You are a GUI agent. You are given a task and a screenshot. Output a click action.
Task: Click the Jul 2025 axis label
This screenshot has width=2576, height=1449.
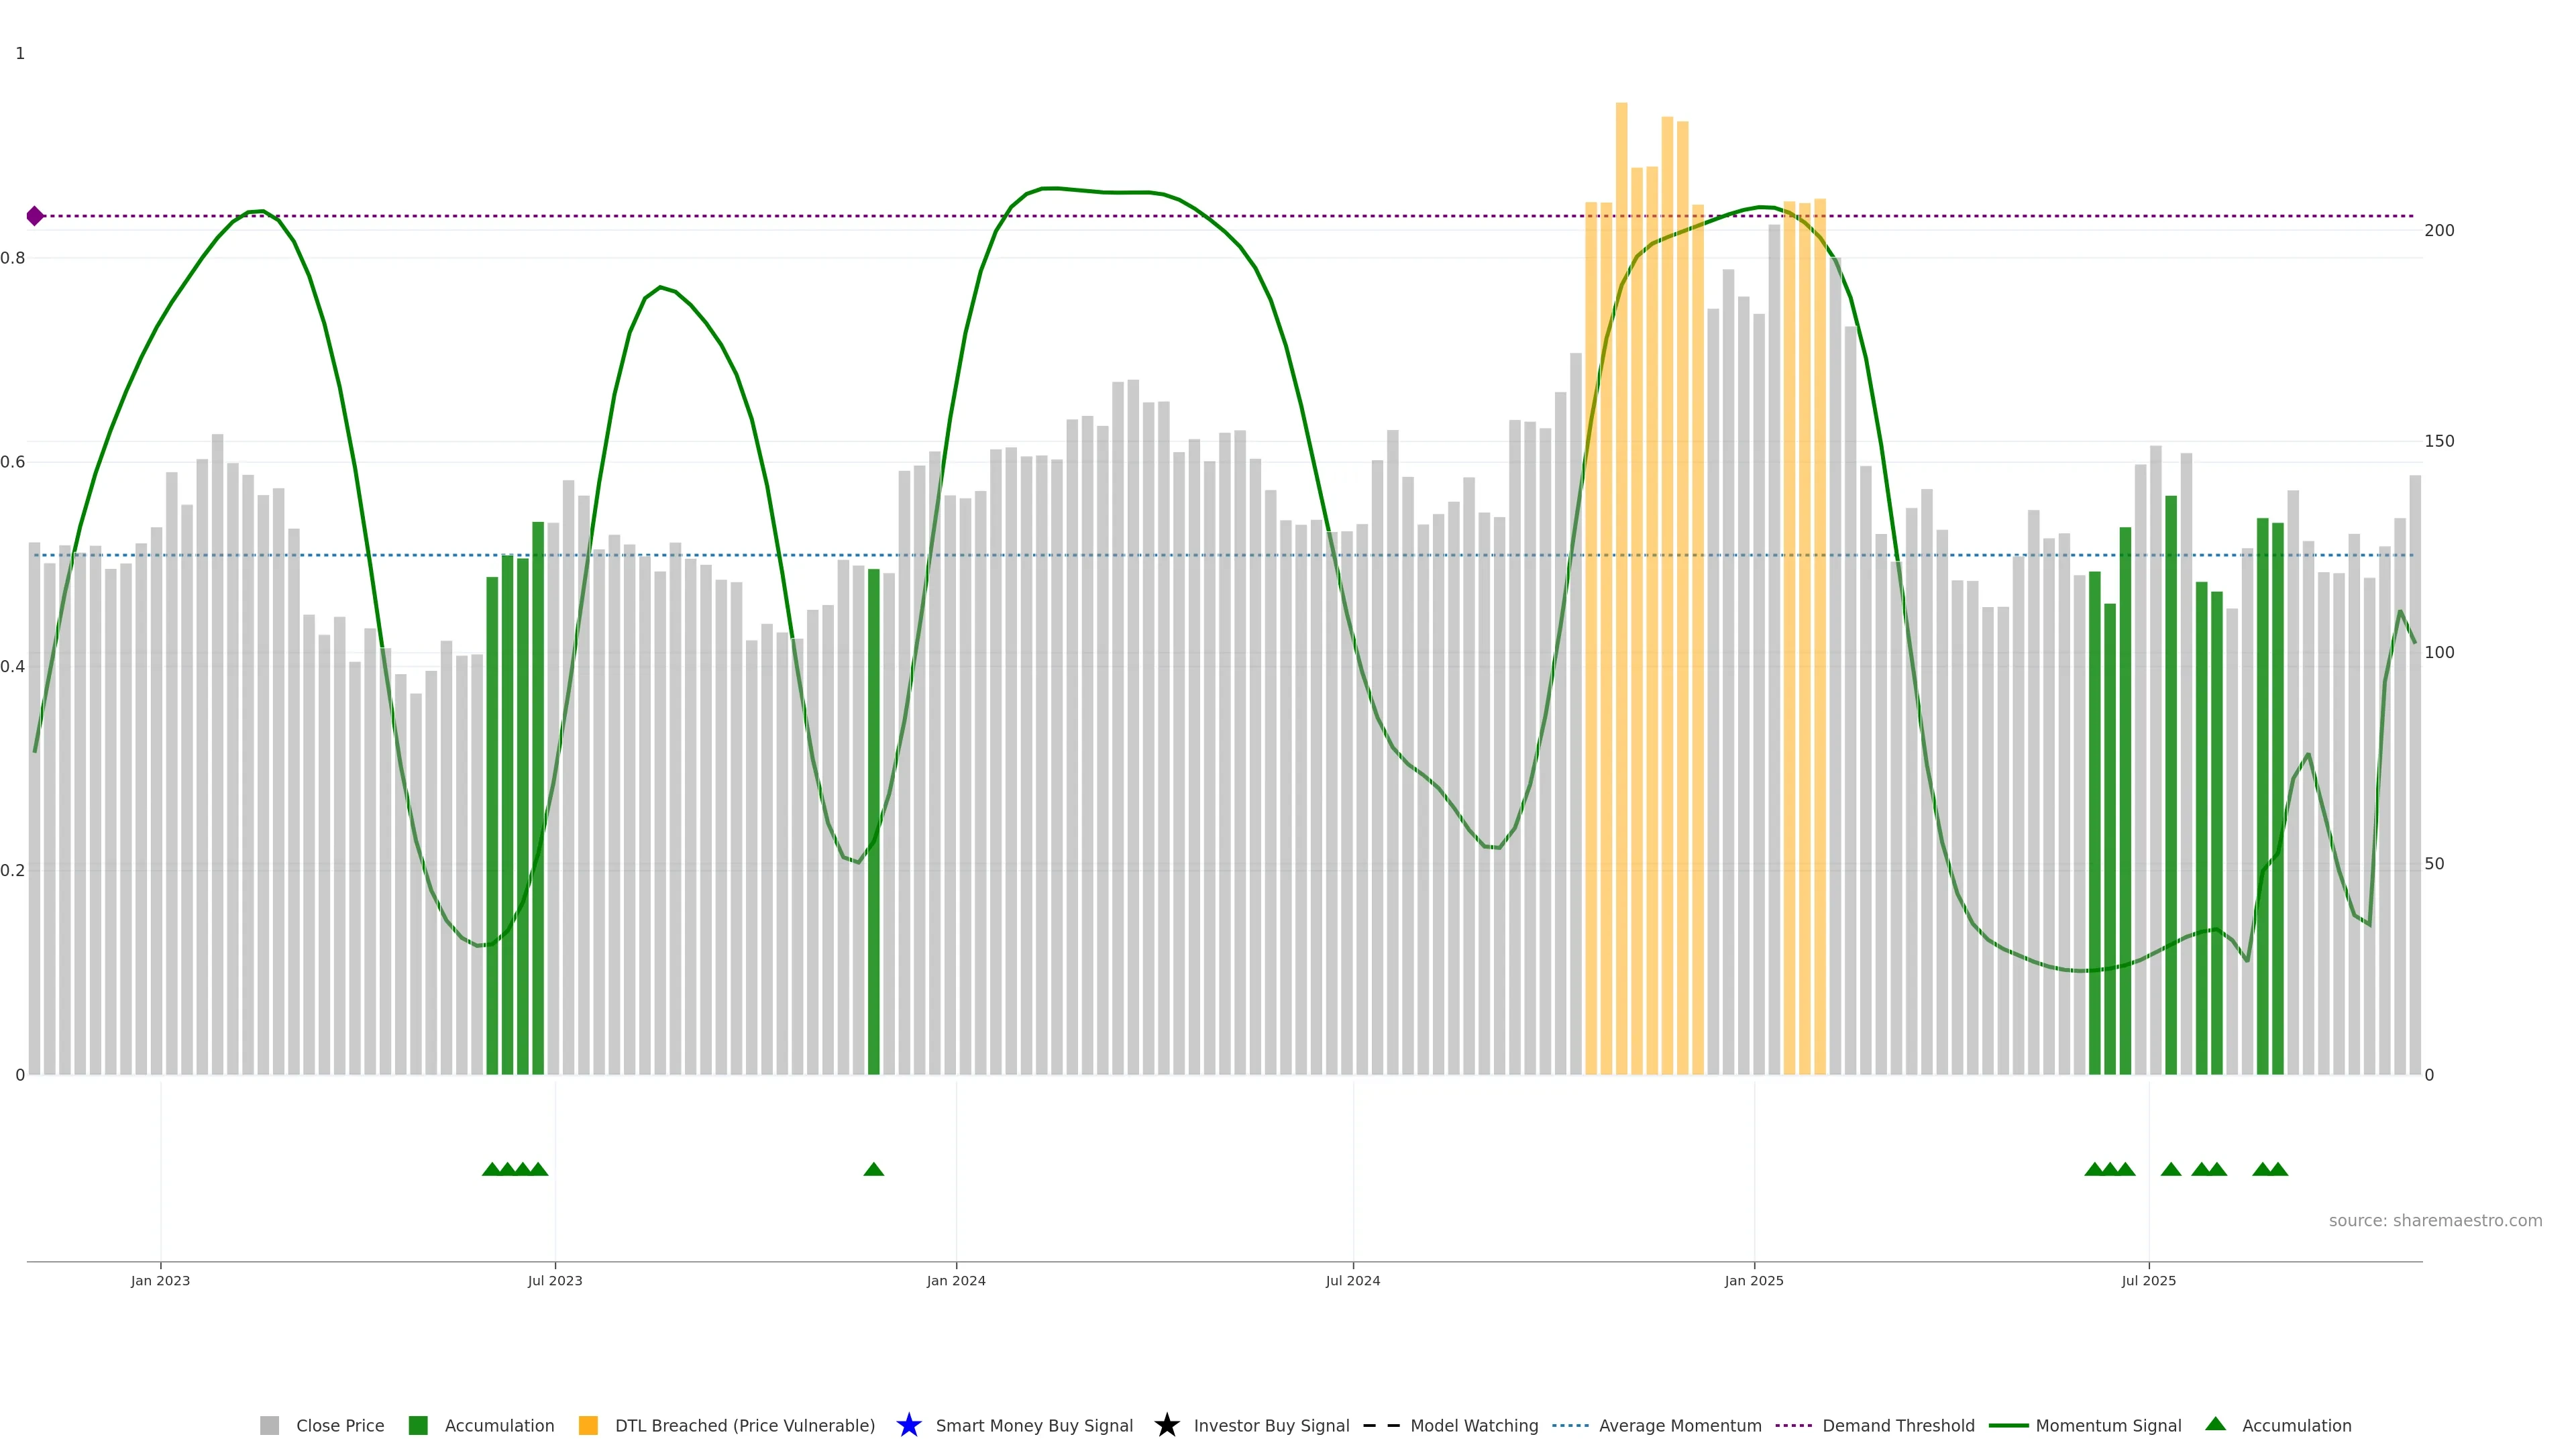2148,1280
